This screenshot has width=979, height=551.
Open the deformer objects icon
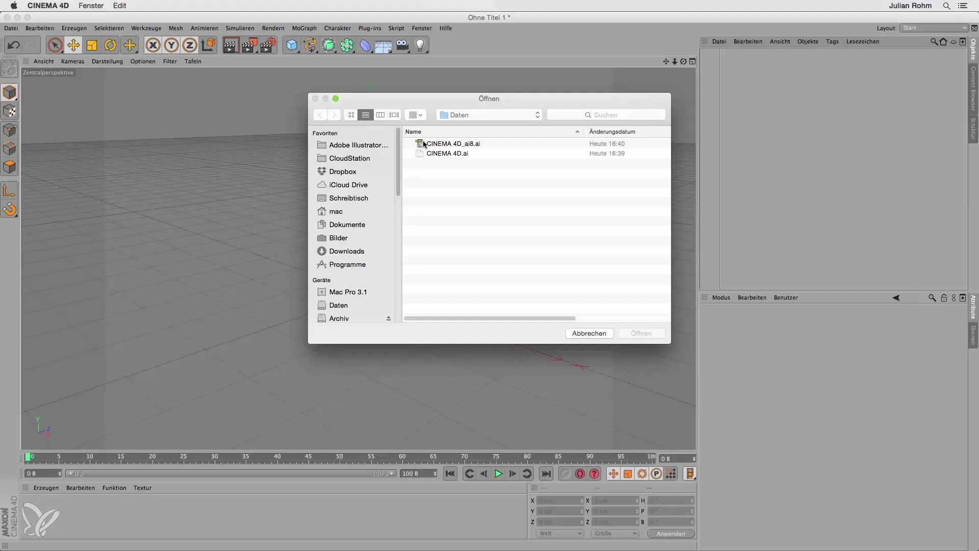[x=366, y=45]
